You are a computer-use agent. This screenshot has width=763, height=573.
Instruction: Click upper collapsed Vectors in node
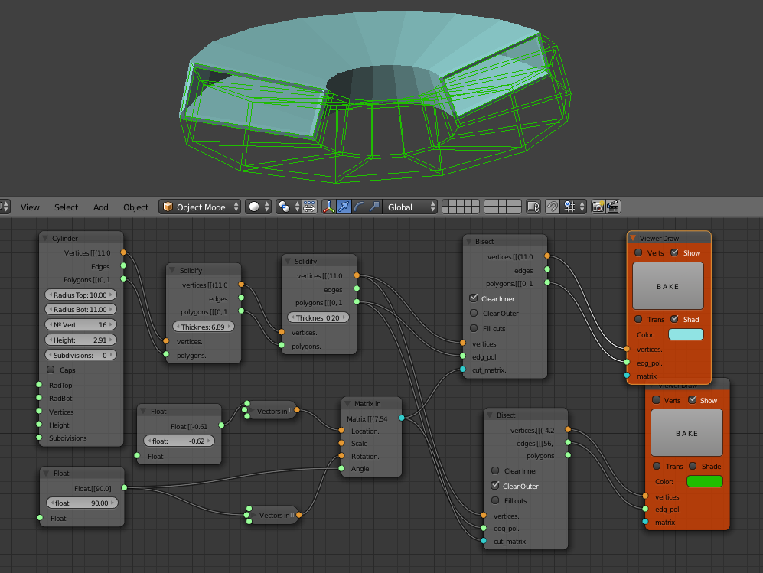tap(272, 411)
